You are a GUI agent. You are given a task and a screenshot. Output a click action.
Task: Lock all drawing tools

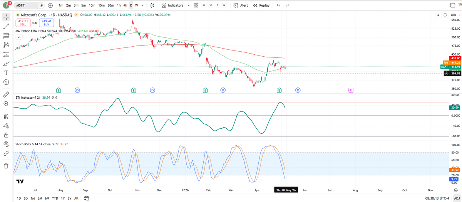6,135
